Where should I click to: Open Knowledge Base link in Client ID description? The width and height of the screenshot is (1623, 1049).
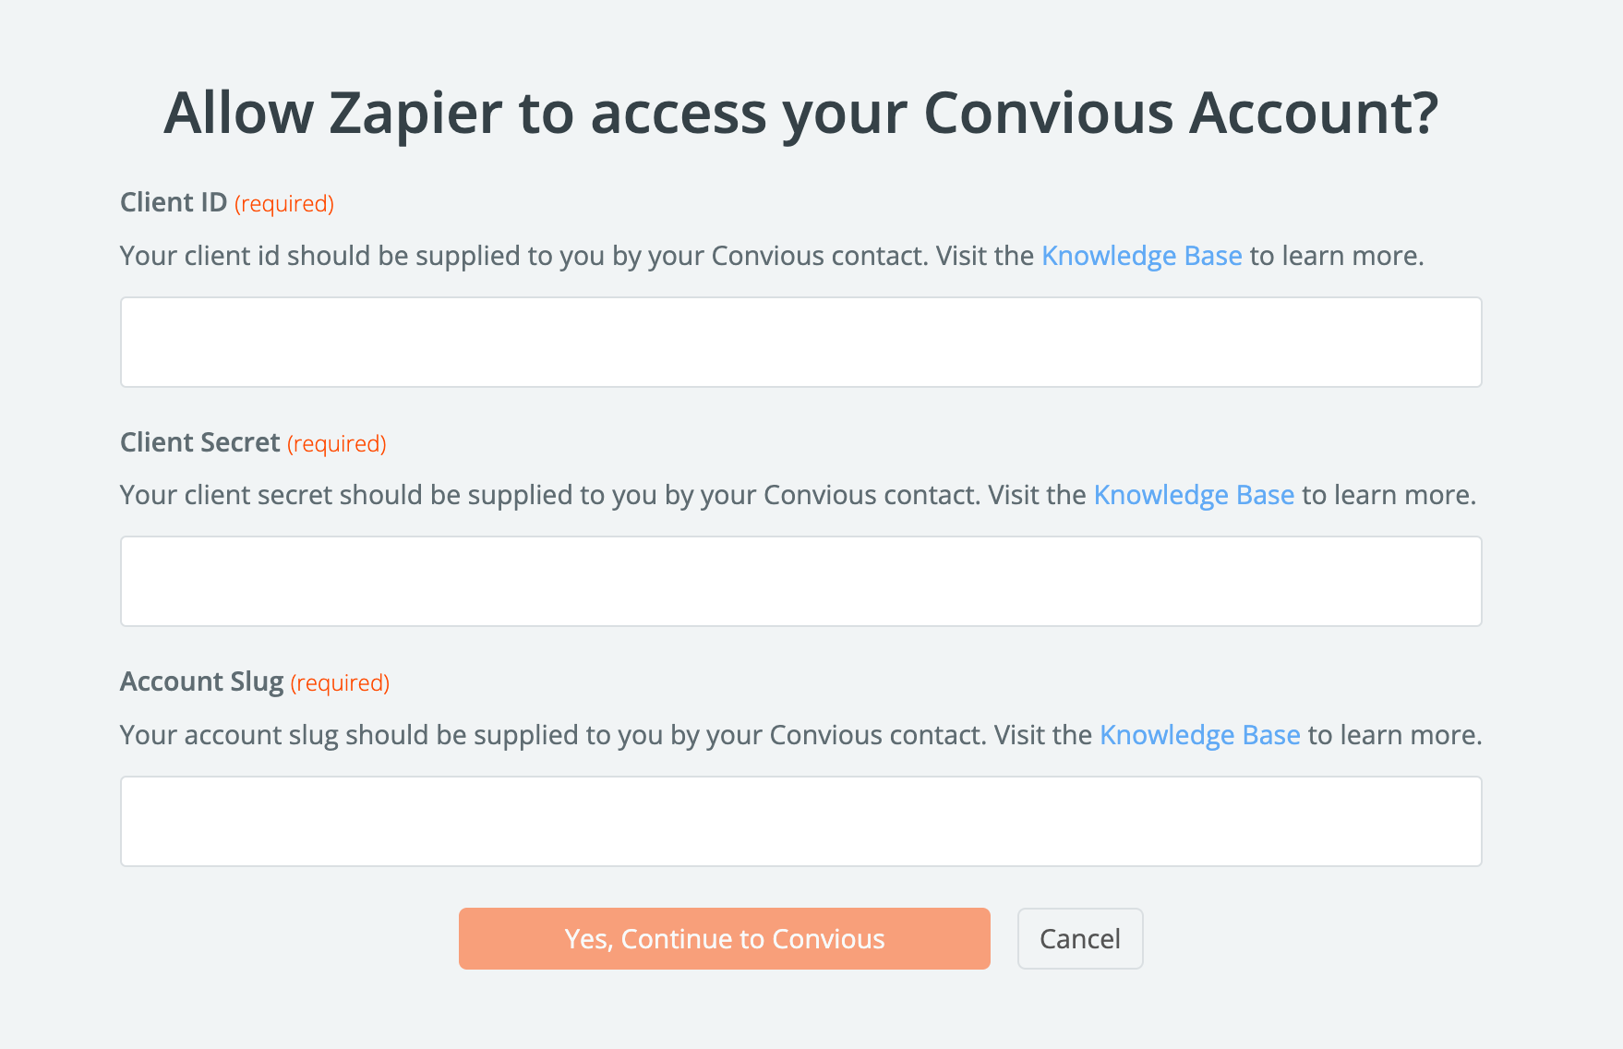[x=1141, y=256]
